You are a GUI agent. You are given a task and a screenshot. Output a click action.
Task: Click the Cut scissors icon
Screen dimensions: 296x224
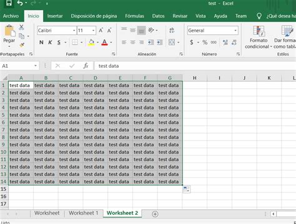pyautogui.click(x=21, y=27)
